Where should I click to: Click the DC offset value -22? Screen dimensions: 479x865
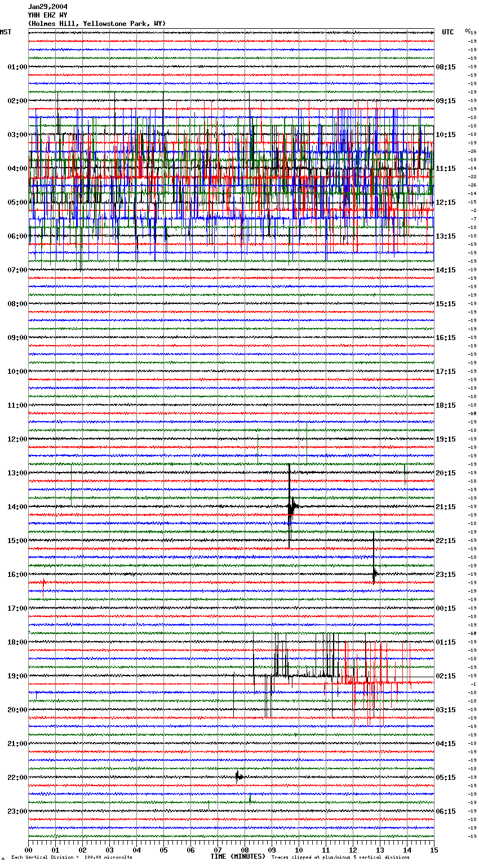473,176
